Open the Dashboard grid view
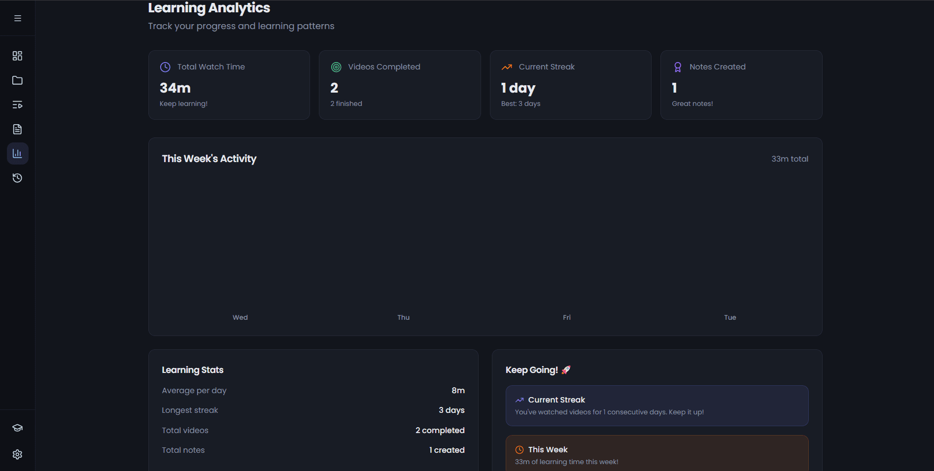 tap(17, 56)
